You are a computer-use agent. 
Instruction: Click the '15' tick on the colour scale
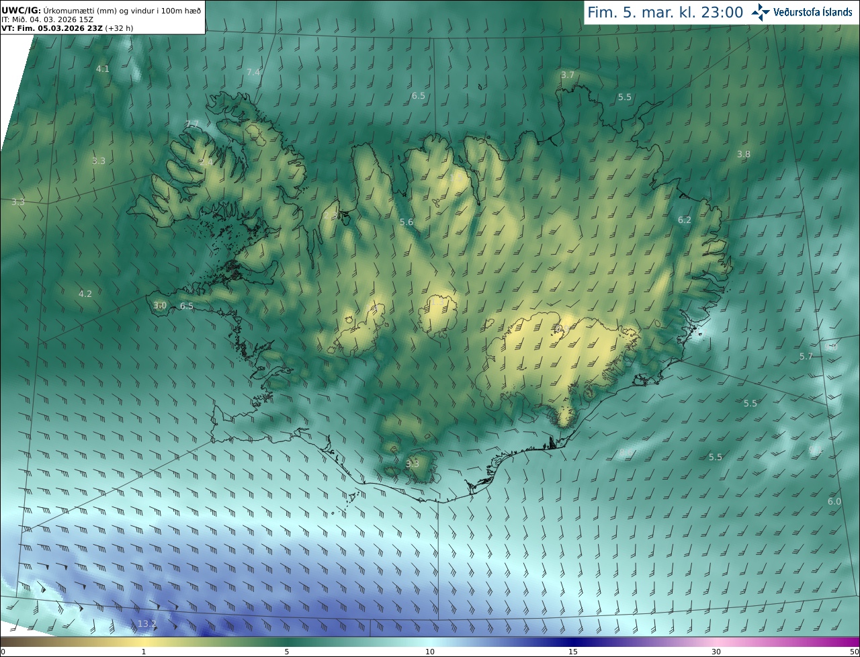[573, 652]
